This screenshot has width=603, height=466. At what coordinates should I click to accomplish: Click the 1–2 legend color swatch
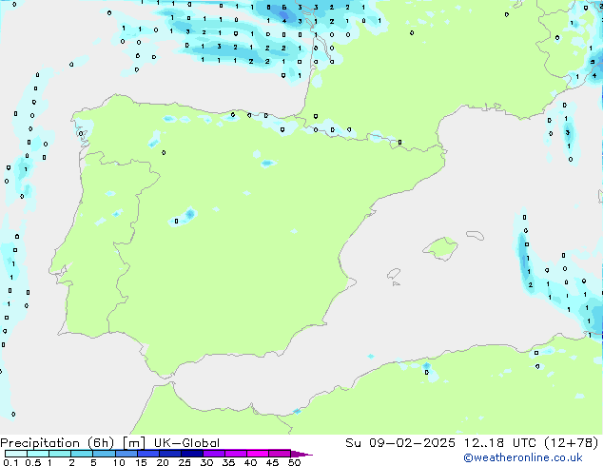(x=60, y=454)
